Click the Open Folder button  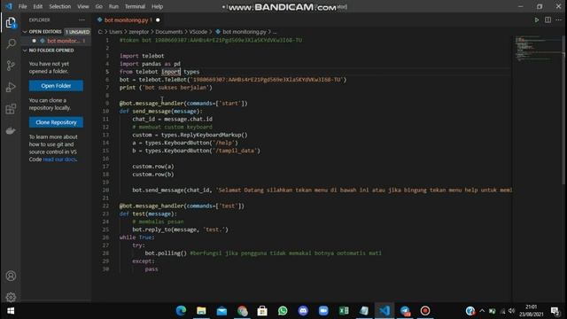point(56,86)
